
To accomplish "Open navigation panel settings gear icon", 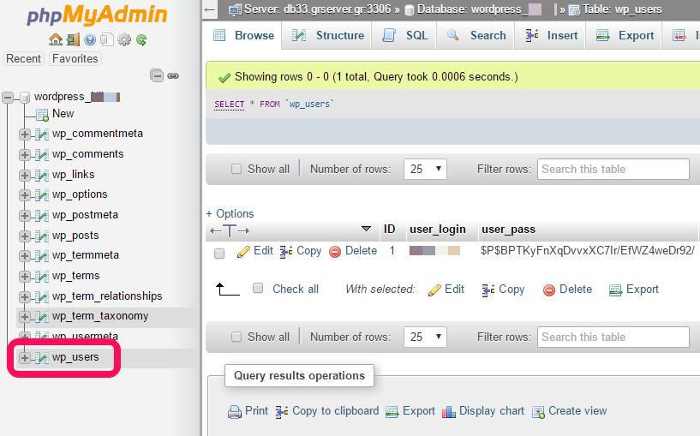I will (x=124, y=40).
